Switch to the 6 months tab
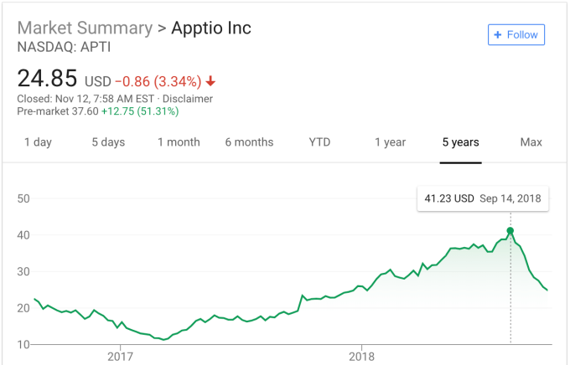 (x=249, y=142)
